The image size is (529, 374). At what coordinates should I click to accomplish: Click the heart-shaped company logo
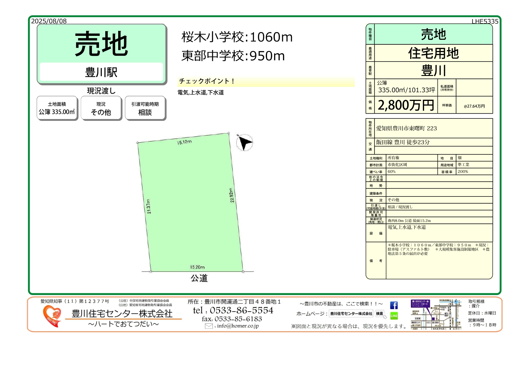pos(52,316)
